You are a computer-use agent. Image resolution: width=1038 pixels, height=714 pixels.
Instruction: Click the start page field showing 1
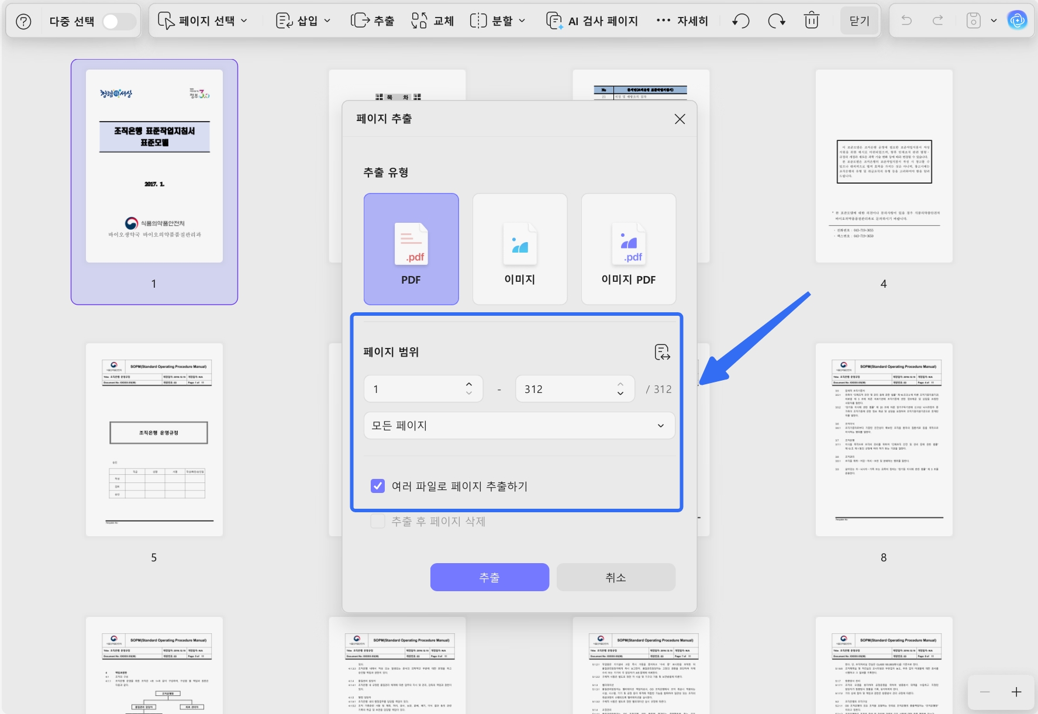coord(423,389)
